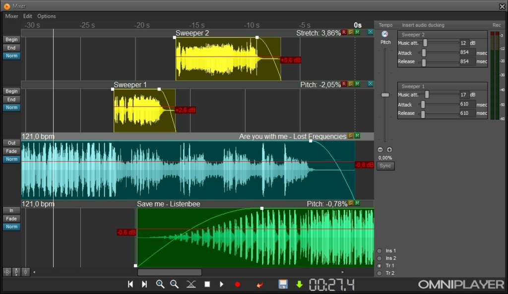Select the Ins 2 radio button
This screenshot has height=294, width=508.
[380, 258]
